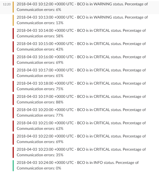The height and width of the screenshot is (172, 159).
Task: Select the 10:19:00 CRITICAL message with 88% errors
Action: (x=81, y=99)
